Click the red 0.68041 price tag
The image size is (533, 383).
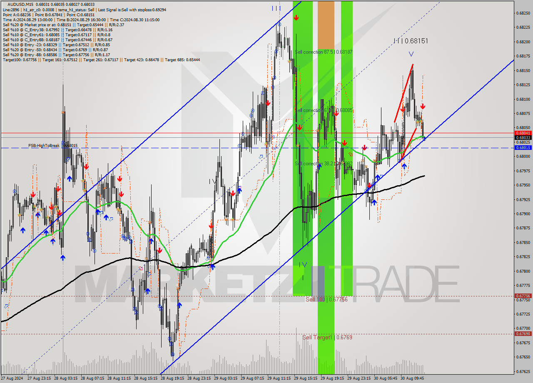(523, 133)
